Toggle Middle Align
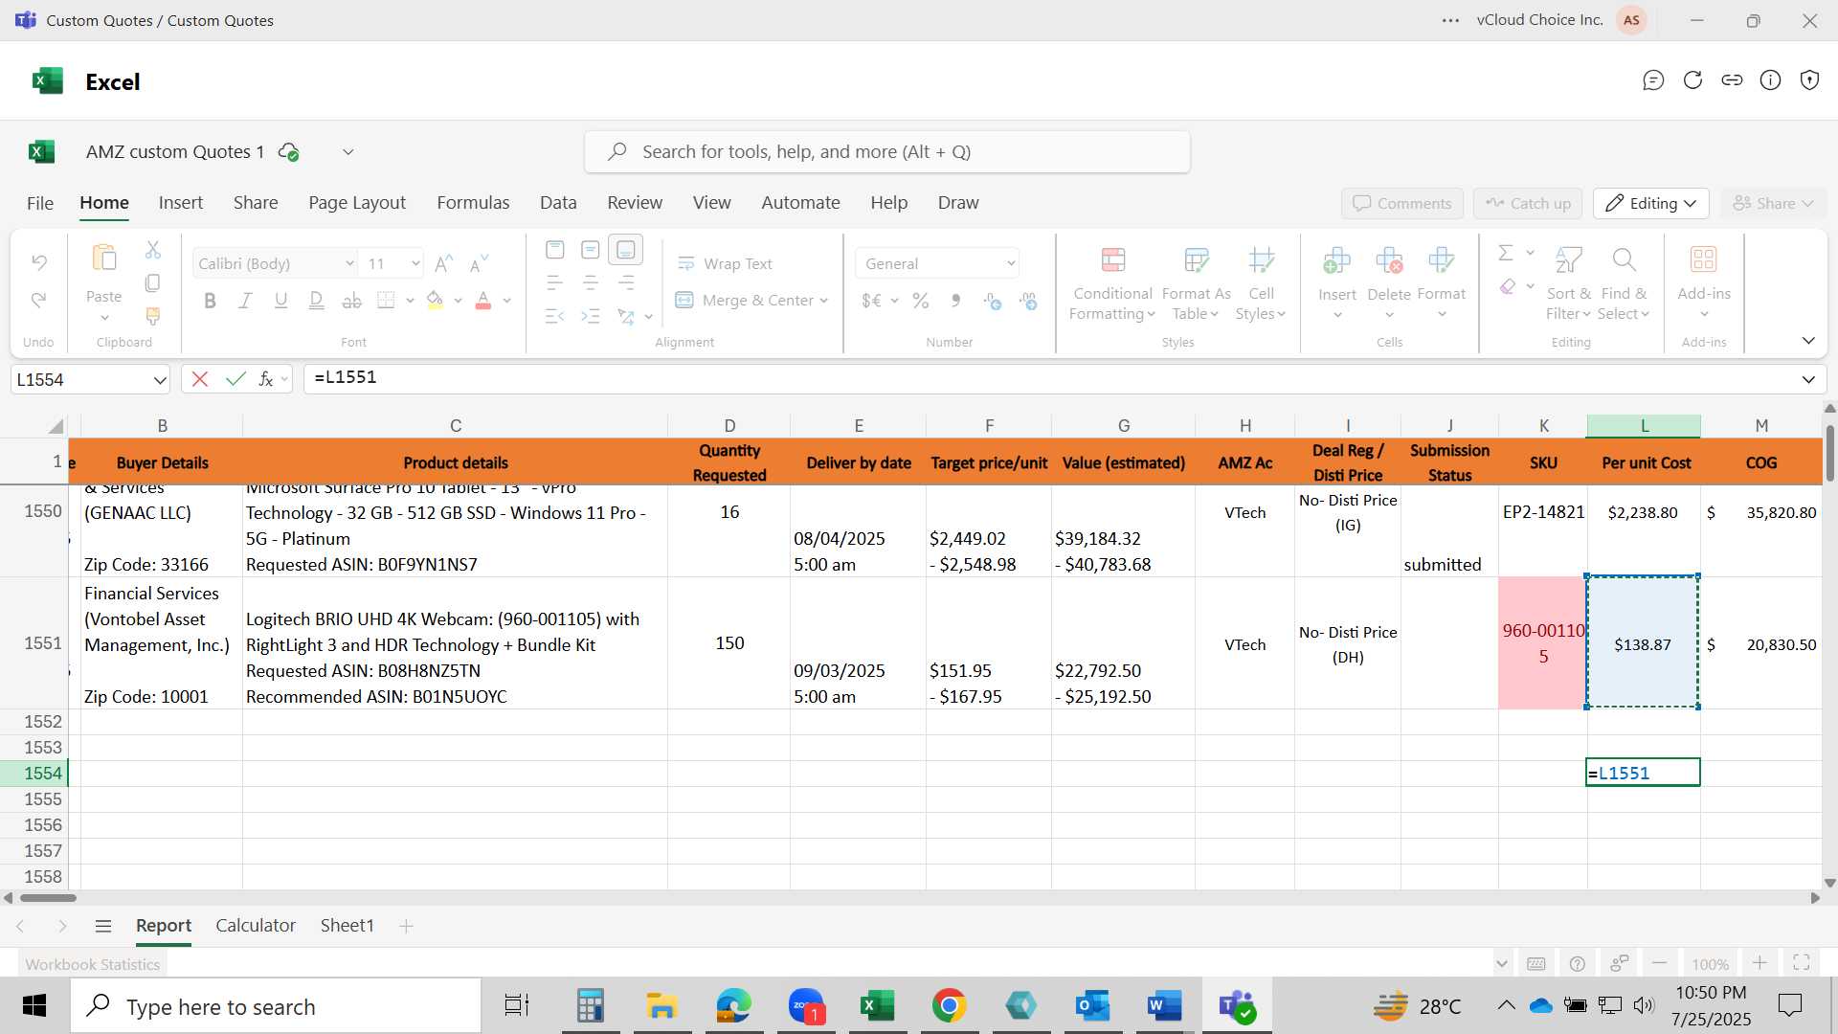1838x1034 pixels. click(x=591, y=250)
